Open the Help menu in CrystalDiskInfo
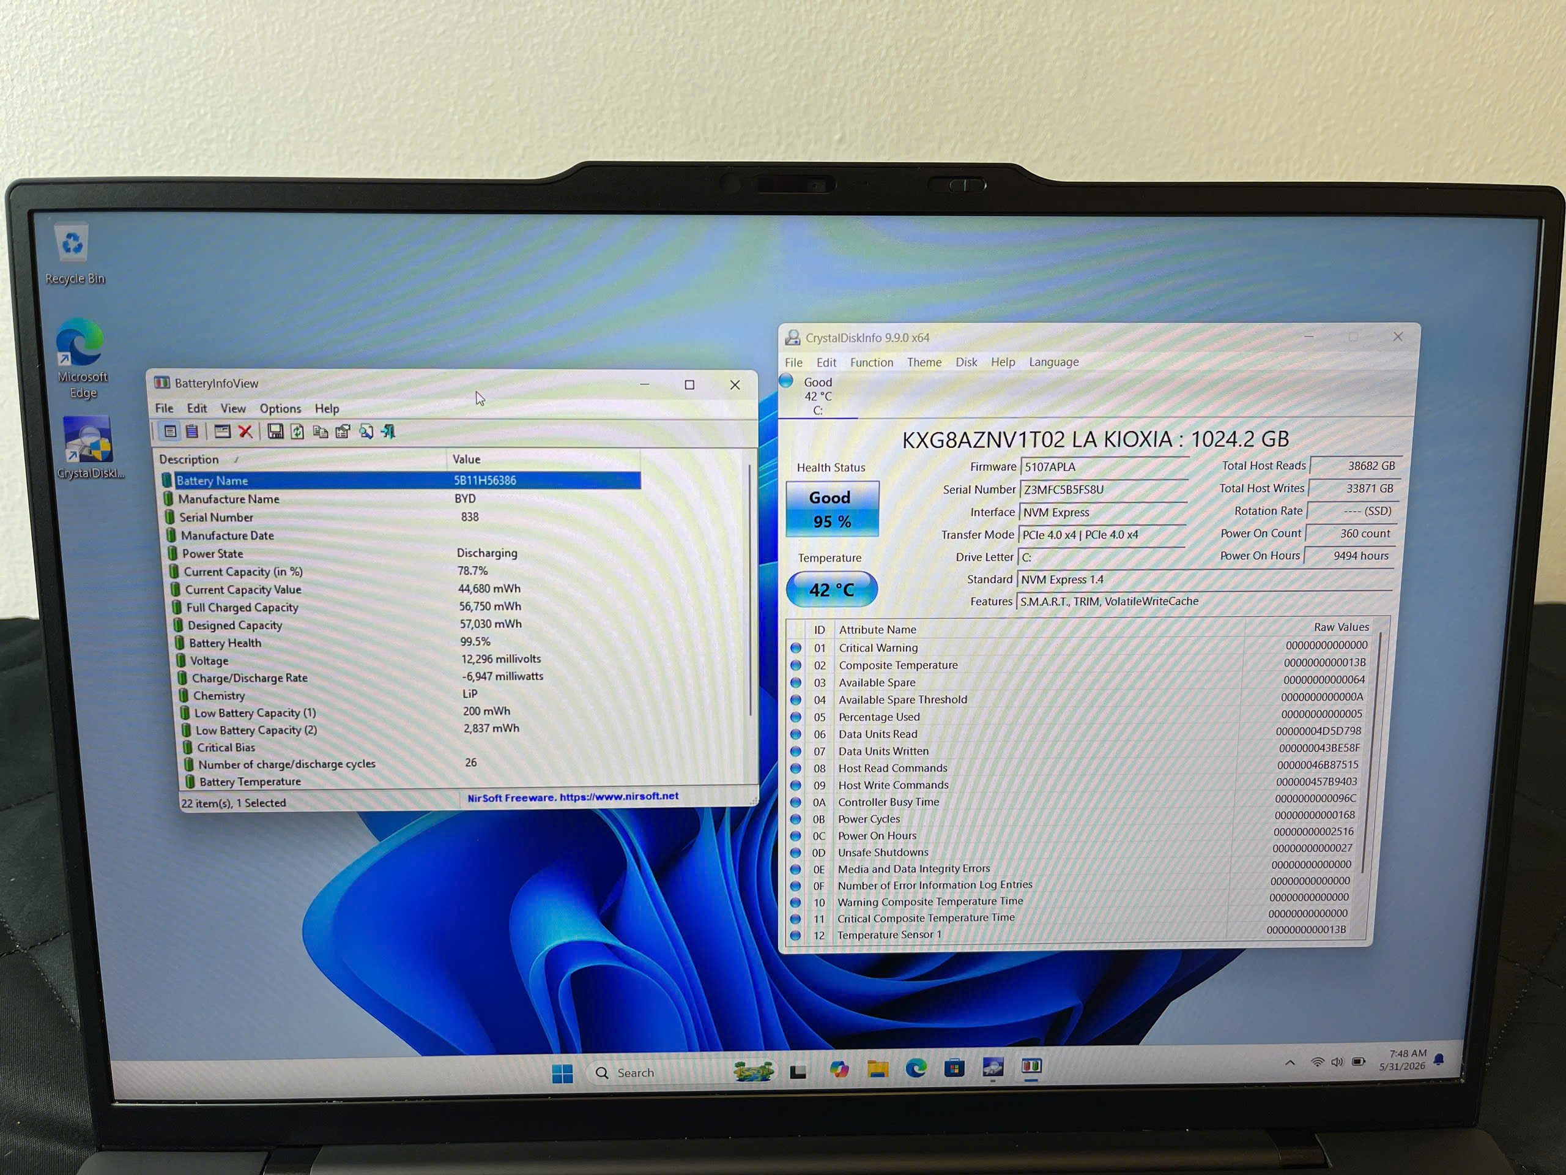 click(1003, 362)
